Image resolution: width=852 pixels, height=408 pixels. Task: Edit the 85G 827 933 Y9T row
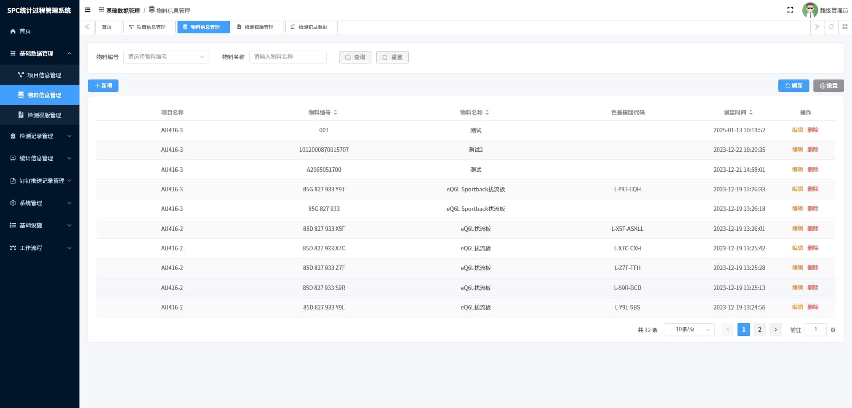[797, 189]
